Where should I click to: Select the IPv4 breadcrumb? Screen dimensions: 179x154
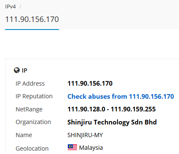(11, 7)
